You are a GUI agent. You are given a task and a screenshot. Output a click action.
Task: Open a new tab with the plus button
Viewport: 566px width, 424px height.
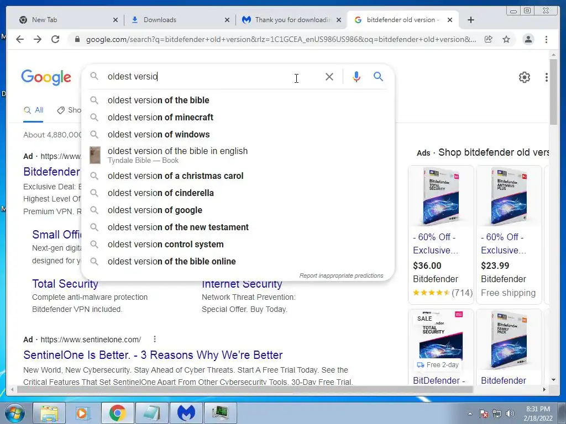click(x=471, y=20)
